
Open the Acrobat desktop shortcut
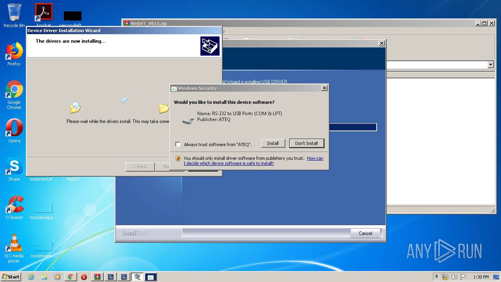[43, 14]
